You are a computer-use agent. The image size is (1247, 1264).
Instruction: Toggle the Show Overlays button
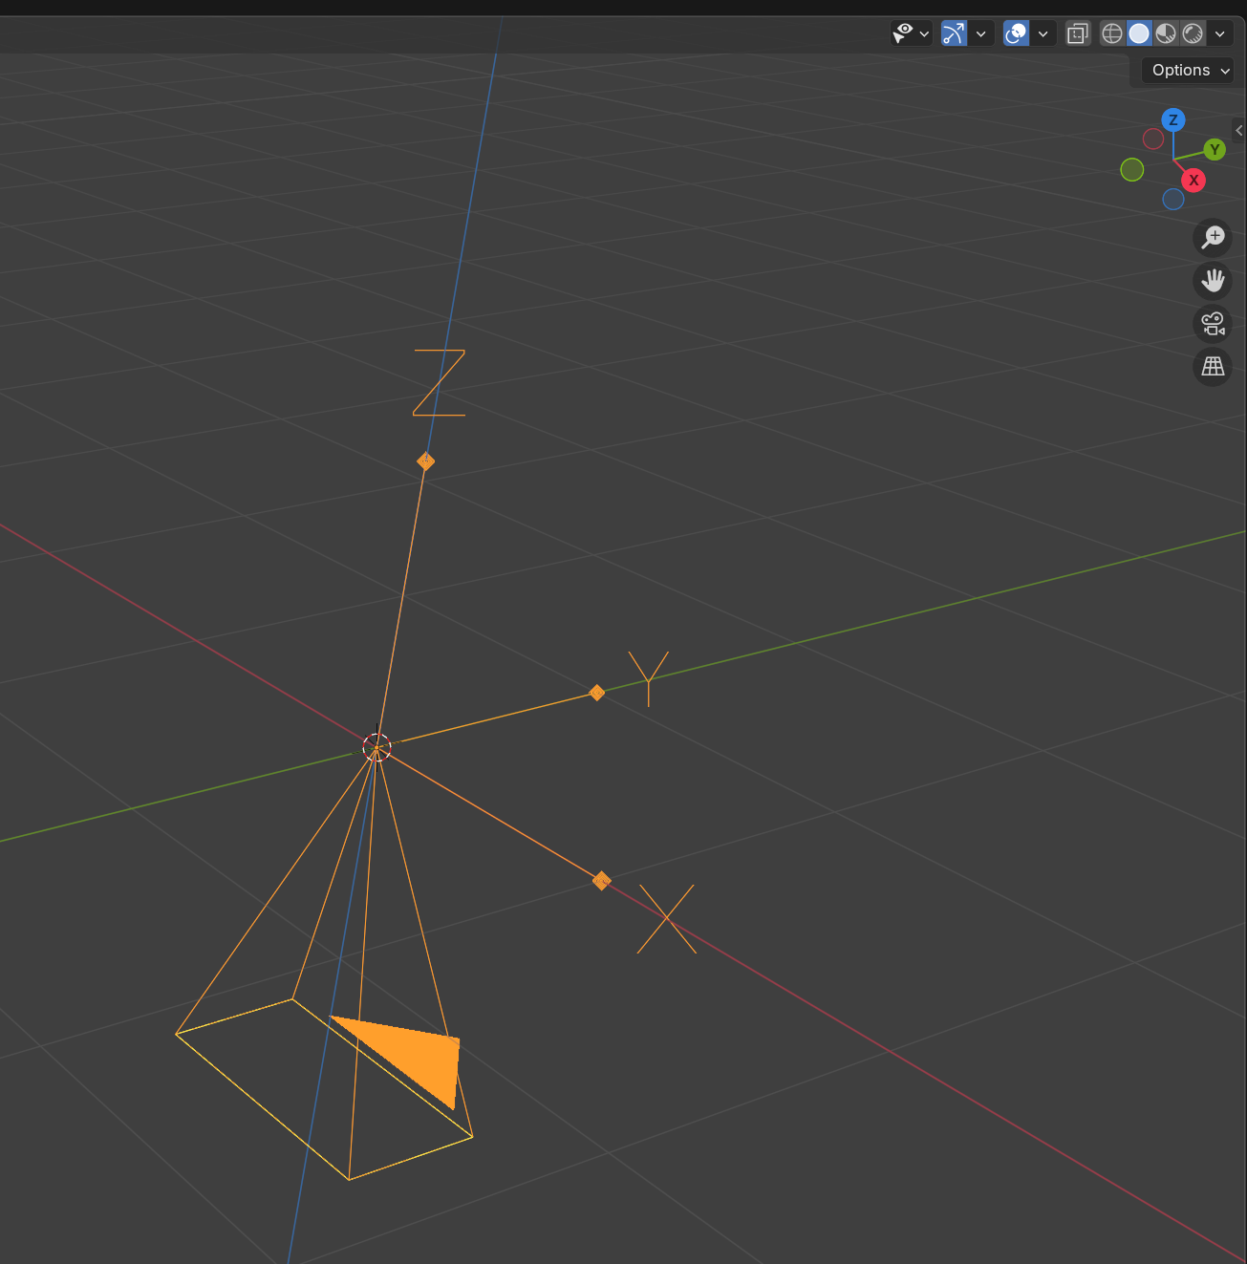tap(1016, 33)
